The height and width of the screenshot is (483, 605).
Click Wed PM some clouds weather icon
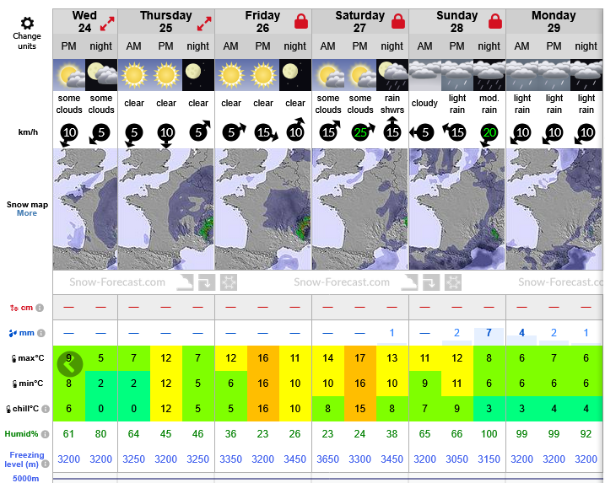tap(69, 75)
